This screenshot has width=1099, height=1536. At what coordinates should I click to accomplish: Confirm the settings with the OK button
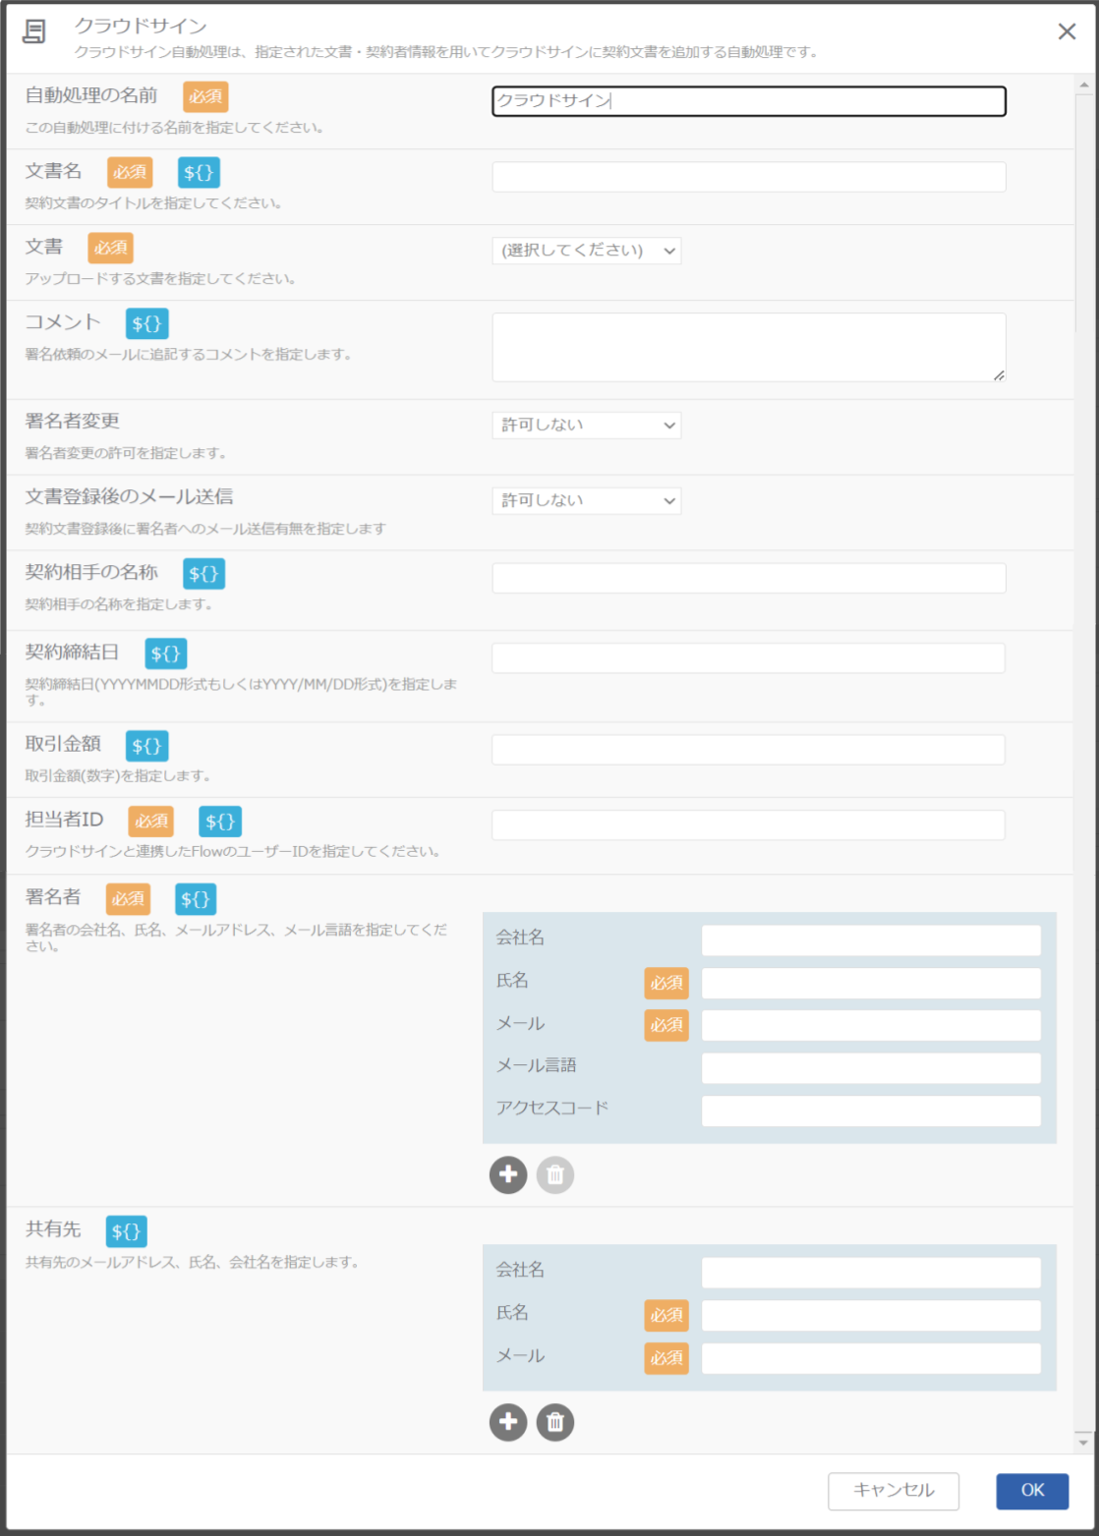[x=1032, y=1490]
